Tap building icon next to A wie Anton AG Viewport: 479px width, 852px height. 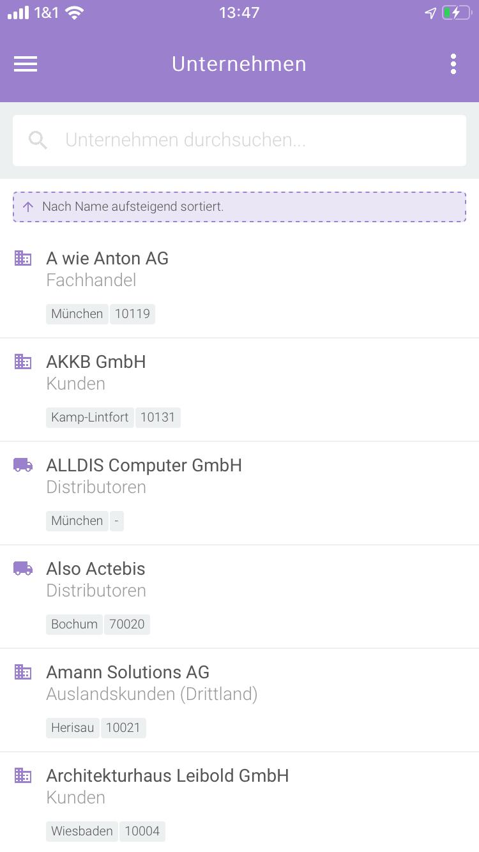pyautogui.click(x=23, y=258)
